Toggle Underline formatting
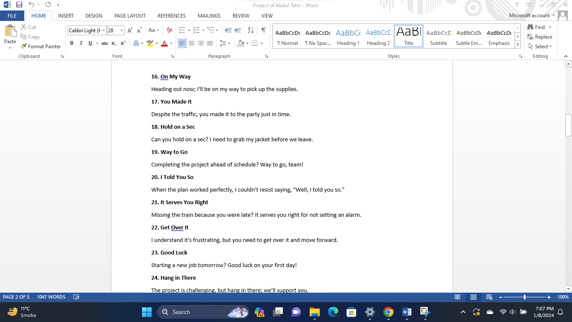Screen dimensions: 572x322 click(x=90, y=43)
